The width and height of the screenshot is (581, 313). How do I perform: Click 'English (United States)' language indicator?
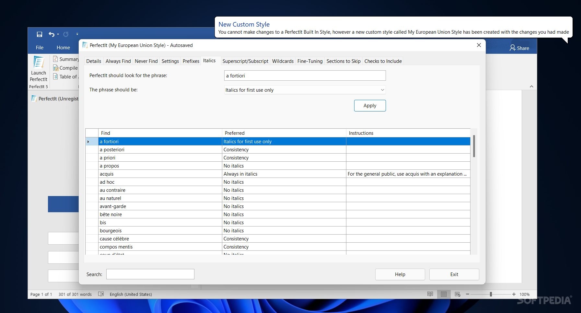coord(131,294)
